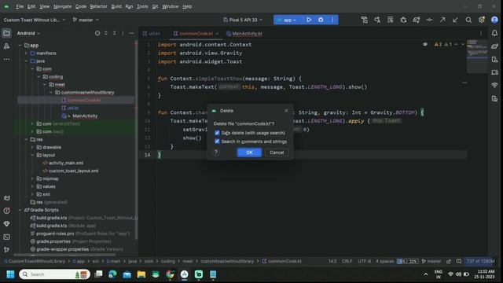The height and width of the screenshot is (283, 503).
Task: Close the commonCode.kt tab
Action: [x=217, y=33]
